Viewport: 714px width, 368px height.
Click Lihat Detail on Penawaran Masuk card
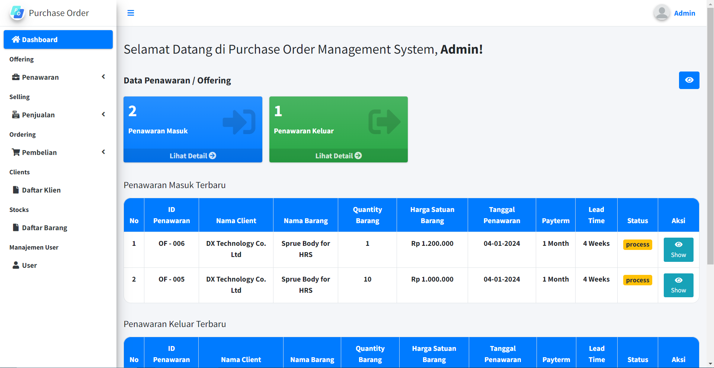point(192,156)
